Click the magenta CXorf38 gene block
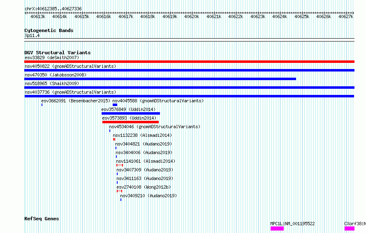The height and width of the screenshot is (233, 366). (x=350, y=228)
